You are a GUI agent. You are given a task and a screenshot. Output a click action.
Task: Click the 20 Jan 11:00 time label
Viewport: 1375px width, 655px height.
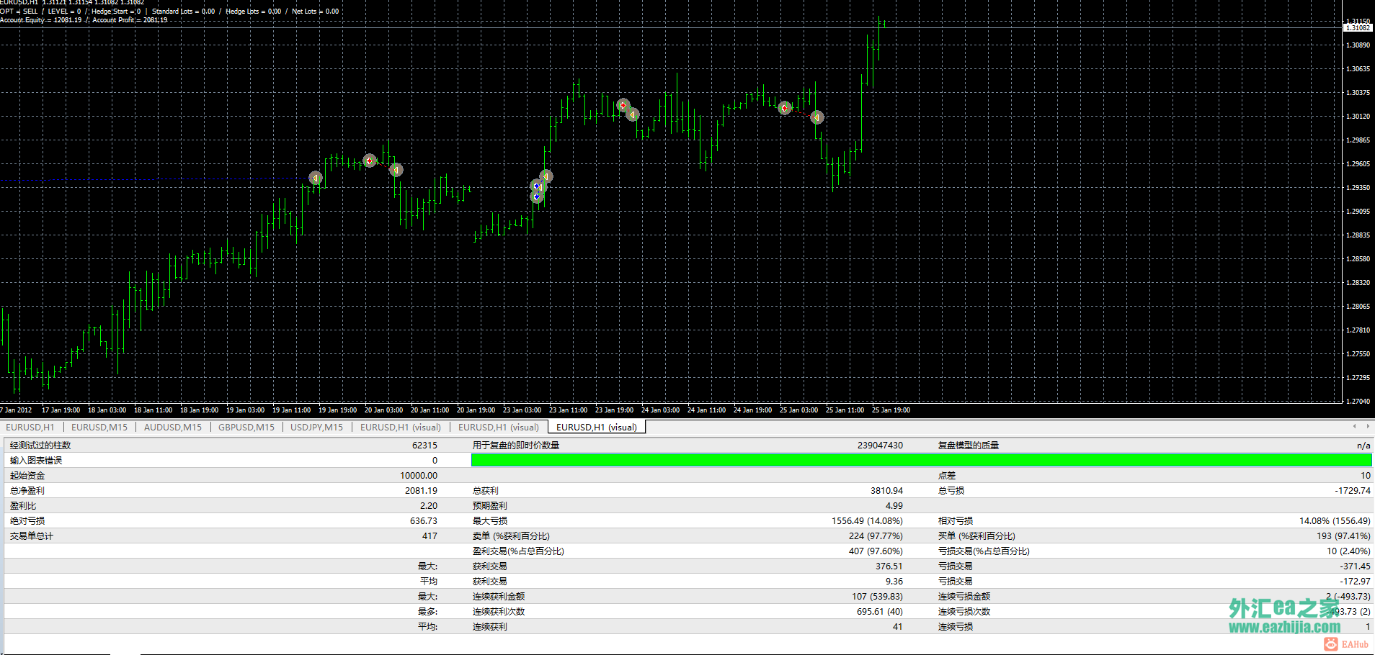[x=430, y=410]
